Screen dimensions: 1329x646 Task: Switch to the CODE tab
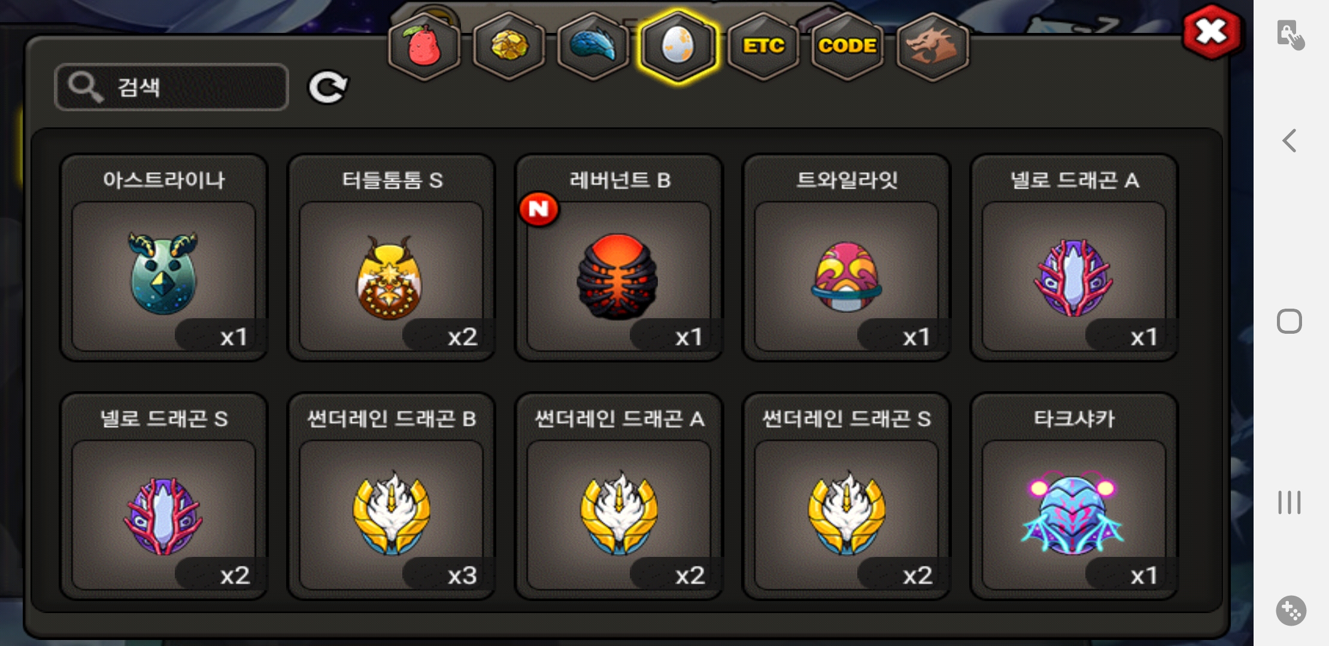click(847, 46)
